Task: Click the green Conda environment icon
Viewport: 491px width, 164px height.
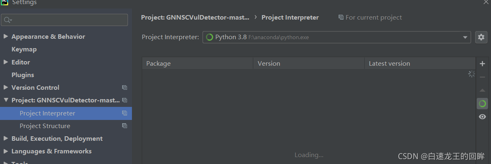Action: [482, 104]
